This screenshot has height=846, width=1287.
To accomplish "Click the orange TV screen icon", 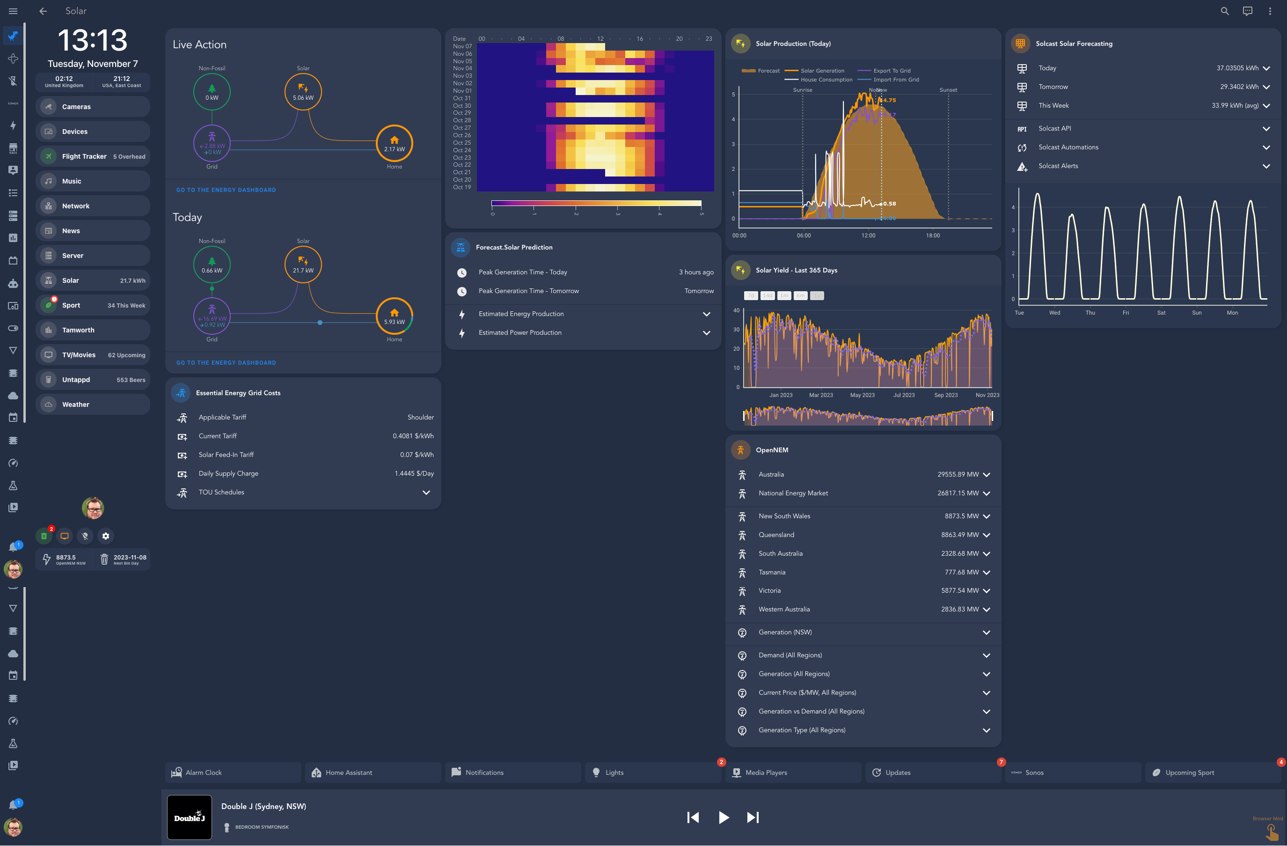I will (x=65, y=536).
